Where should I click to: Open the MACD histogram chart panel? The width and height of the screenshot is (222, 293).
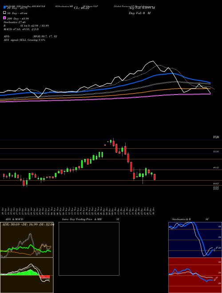[27, 275]
